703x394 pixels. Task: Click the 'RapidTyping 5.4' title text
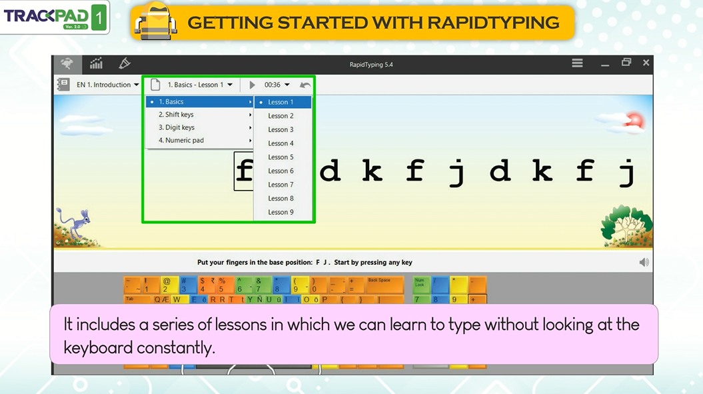coord(371,65)
